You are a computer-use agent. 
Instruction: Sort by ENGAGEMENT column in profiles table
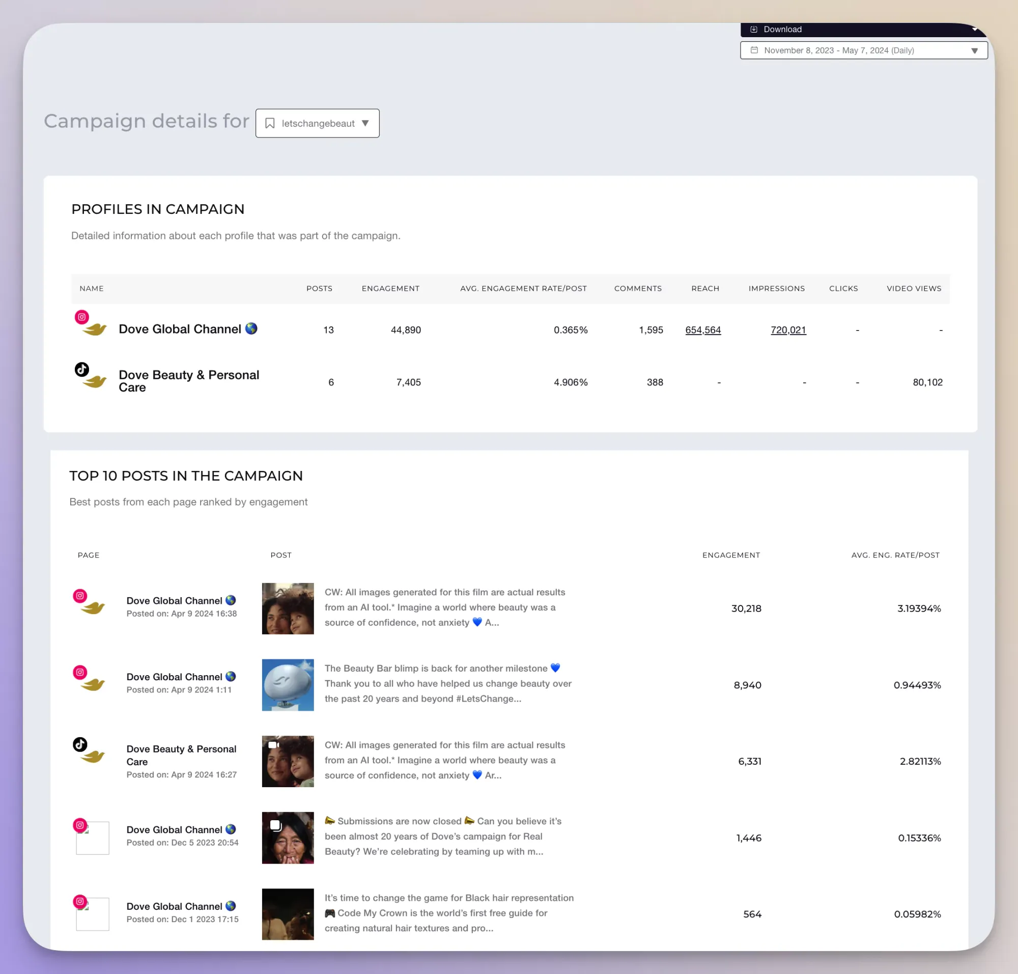click(x=390, y=288)
